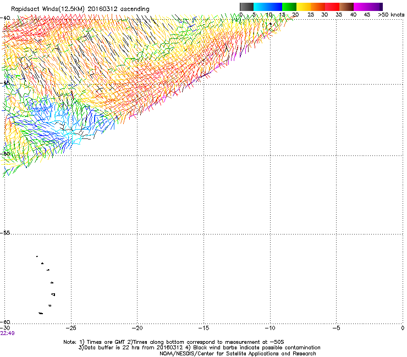Click the -5 longitude axis label
407x357 pixels.
coord(337,328)
